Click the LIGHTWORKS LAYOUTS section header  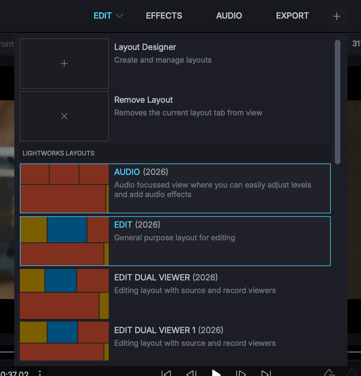click(175, 153)
